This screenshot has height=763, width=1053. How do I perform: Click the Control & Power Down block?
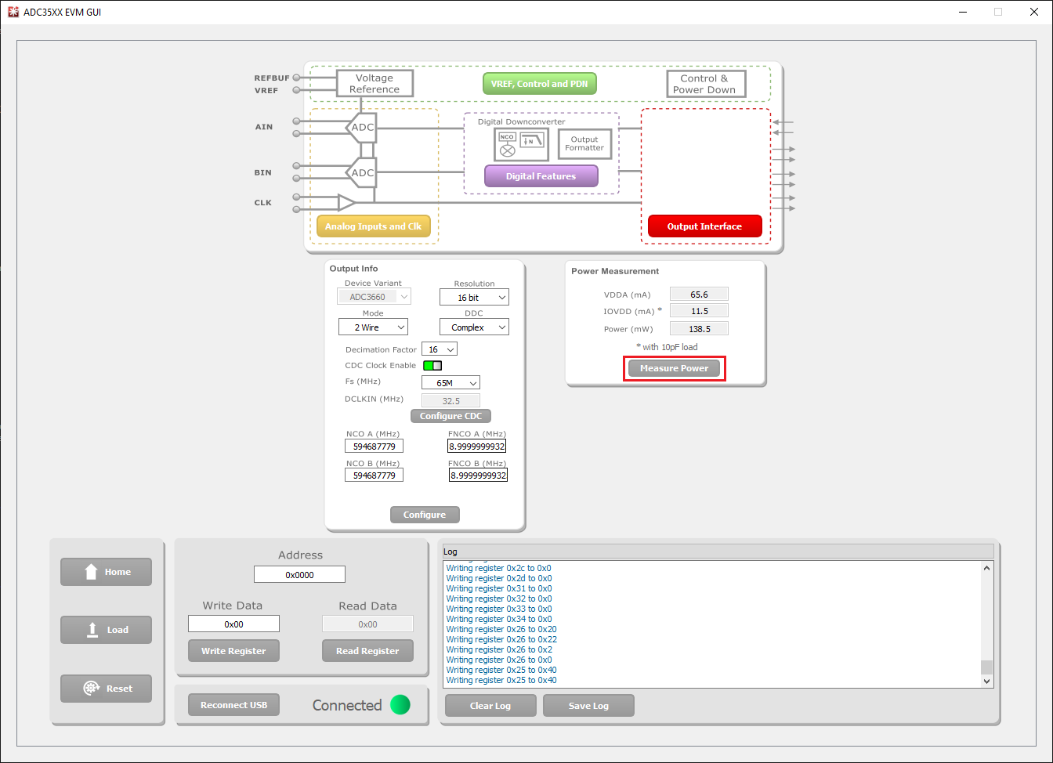706,84
